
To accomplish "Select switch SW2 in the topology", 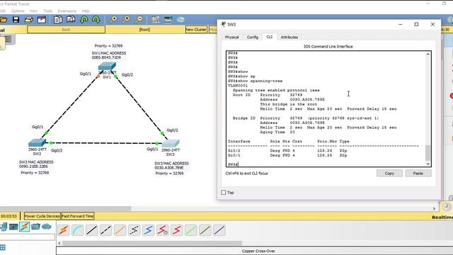I will point(37,142).
